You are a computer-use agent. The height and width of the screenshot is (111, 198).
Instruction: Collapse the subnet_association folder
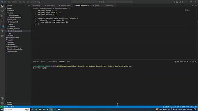click(18, 29)
